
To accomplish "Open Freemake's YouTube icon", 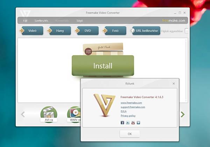I will click(x=133, y=123).
